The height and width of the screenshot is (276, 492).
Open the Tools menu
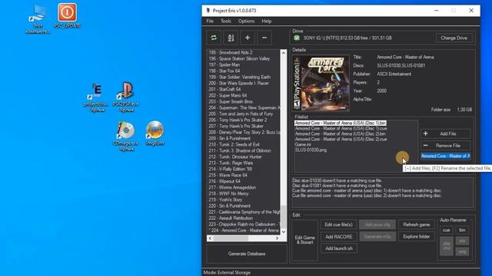(226, 21)
